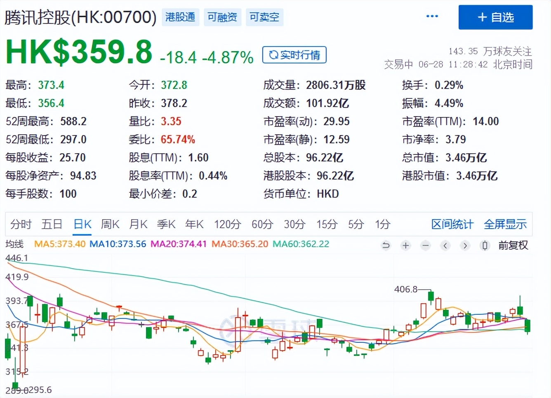The height and width of the screenshot is (398, 551).
Task: Click the MA20:374.41 indicator label
Action: (179, 244)
